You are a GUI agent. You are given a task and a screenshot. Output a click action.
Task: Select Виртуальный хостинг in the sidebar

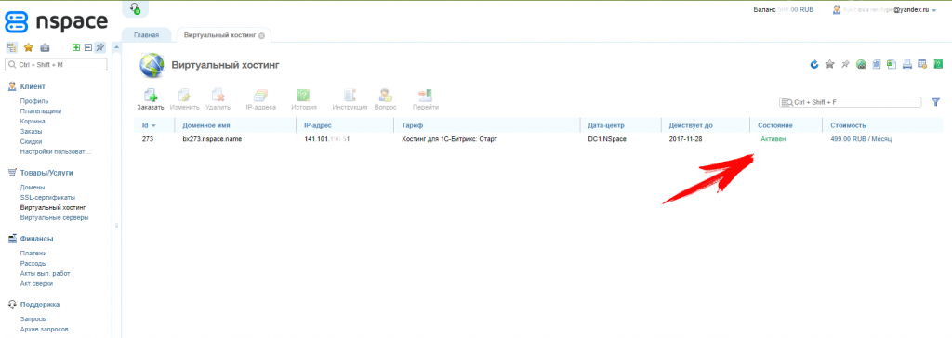pos(52,207)
